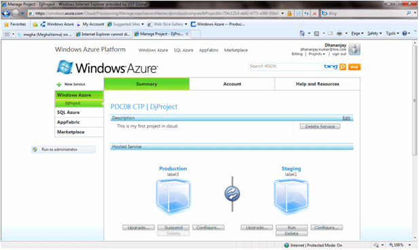Open the Help and Resources tab

click(x=317, y=84)
